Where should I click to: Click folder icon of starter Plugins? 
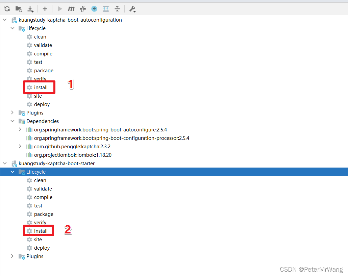(22, 256)
